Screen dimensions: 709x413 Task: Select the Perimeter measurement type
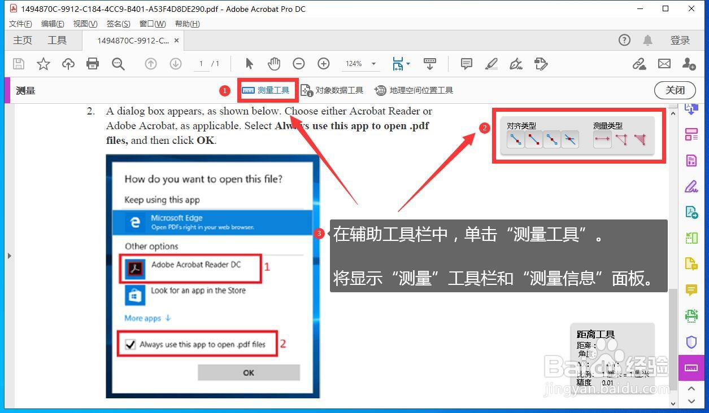tap(621, 139)
